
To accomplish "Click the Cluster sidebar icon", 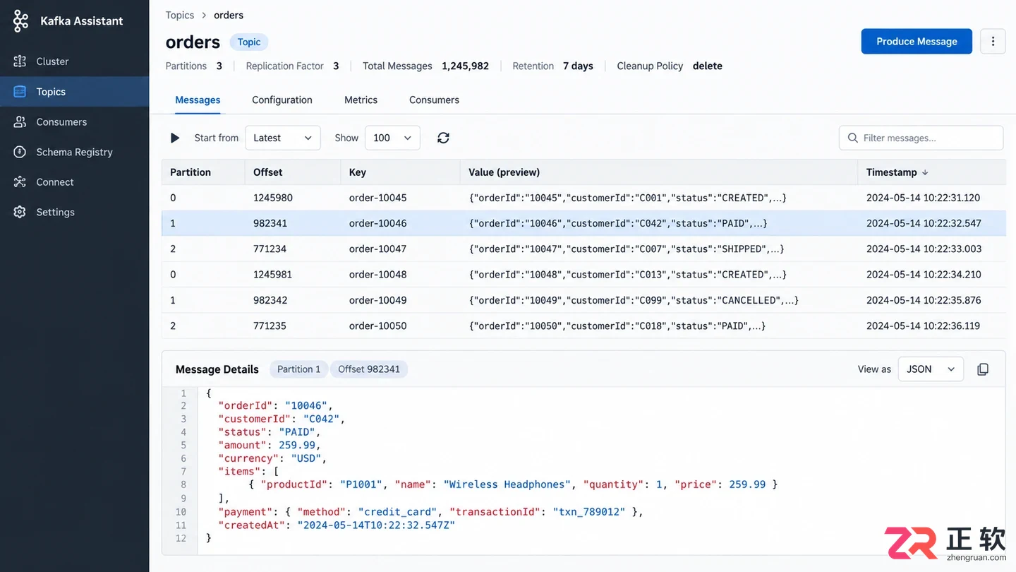I will 20,61.
